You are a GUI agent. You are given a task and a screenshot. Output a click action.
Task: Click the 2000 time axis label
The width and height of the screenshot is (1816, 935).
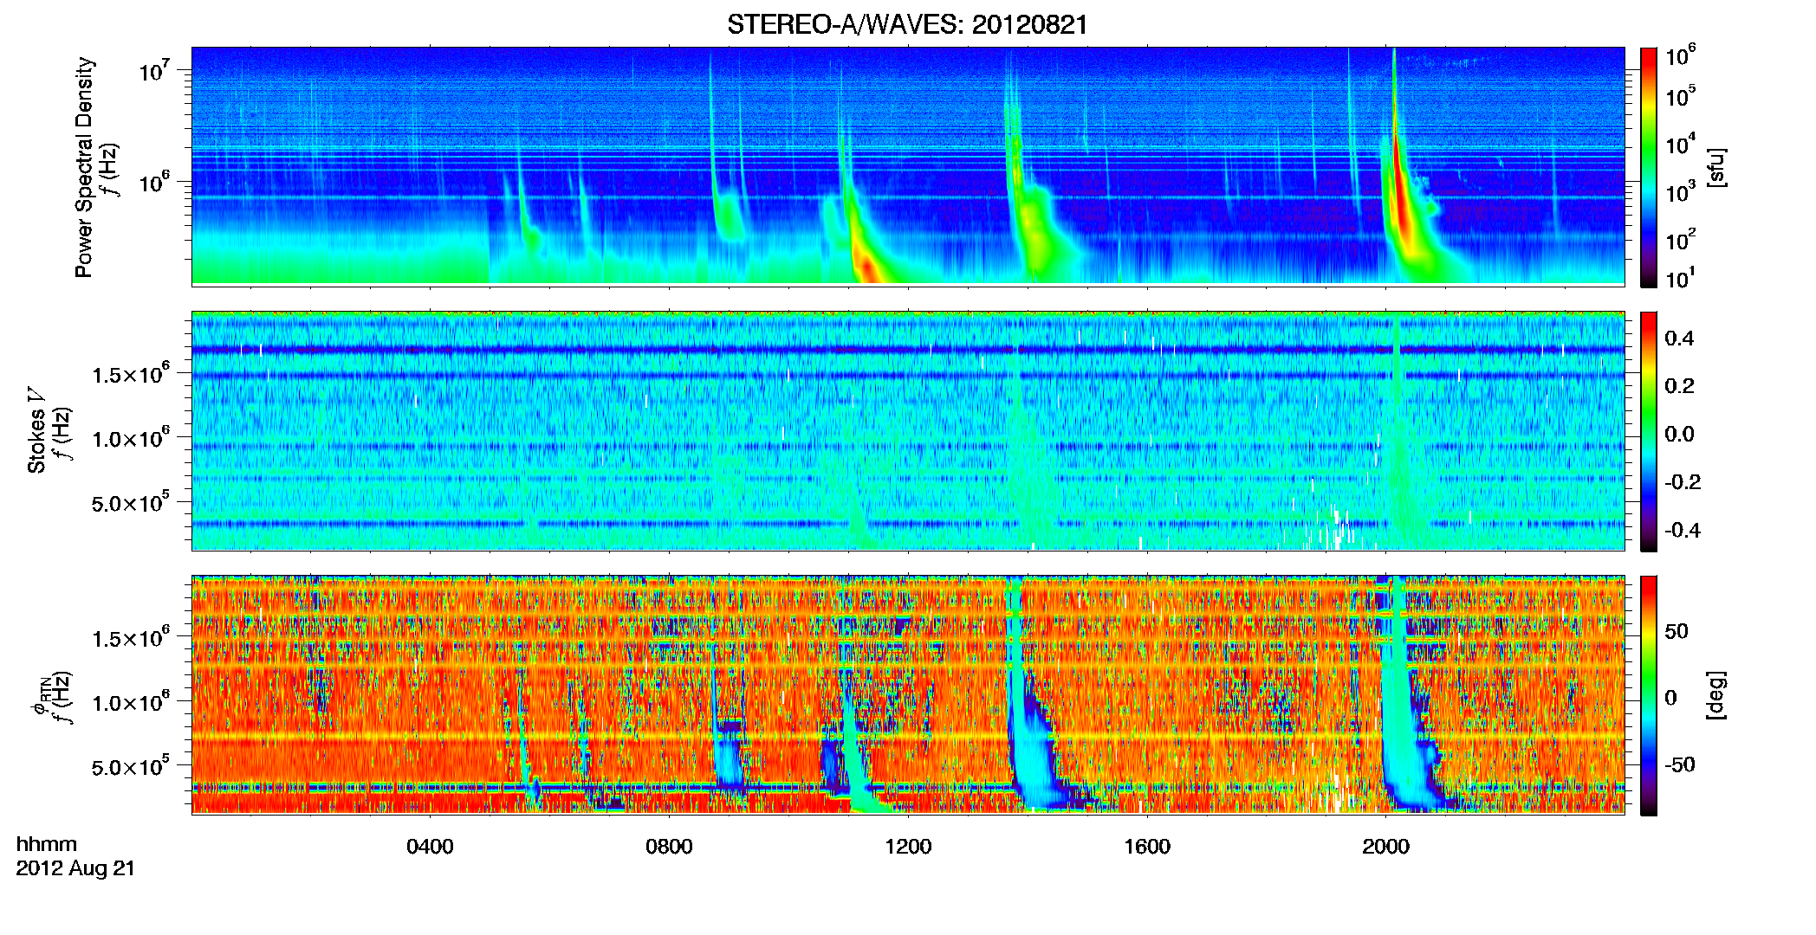[x=1385, y=847]
